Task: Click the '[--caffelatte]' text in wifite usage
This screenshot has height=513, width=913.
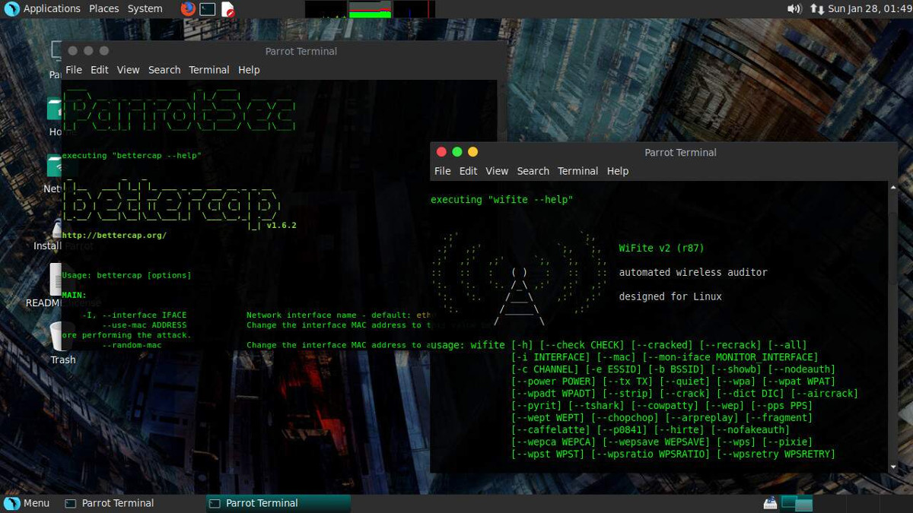Action: pyautogui.click(x=551, y=430)
